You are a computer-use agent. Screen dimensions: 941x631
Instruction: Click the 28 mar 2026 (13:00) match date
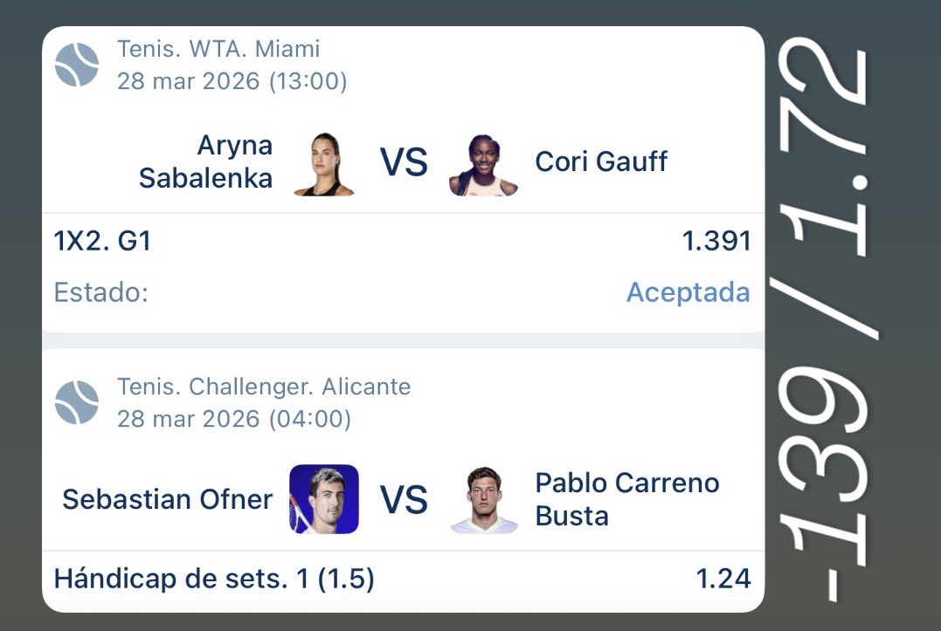click(x=232, y=82)
